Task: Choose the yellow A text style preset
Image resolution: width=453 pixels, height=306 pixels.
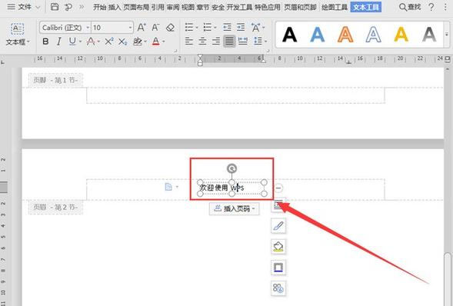Action: [401, 35]
